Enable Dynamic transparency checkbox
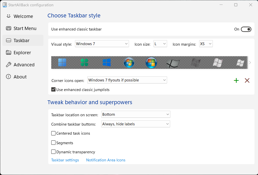 coord(53,152)
